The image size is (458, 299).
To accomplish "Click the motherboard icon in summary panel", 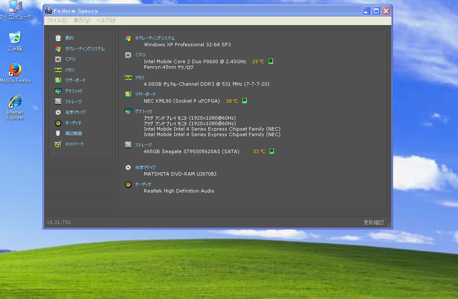I will pos(128,94).
